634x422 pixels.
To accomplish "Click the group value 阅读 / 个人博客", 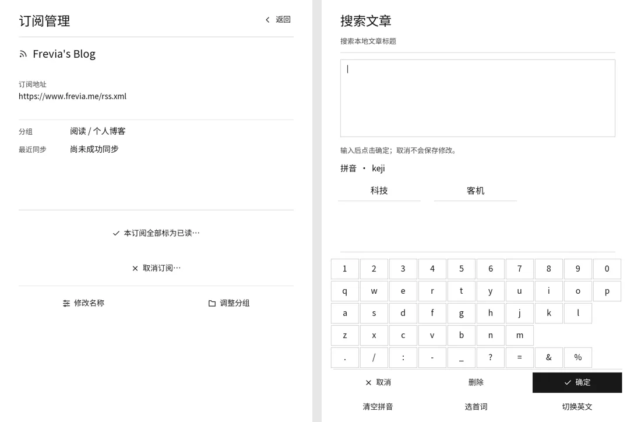I will [x=97, y=131].
